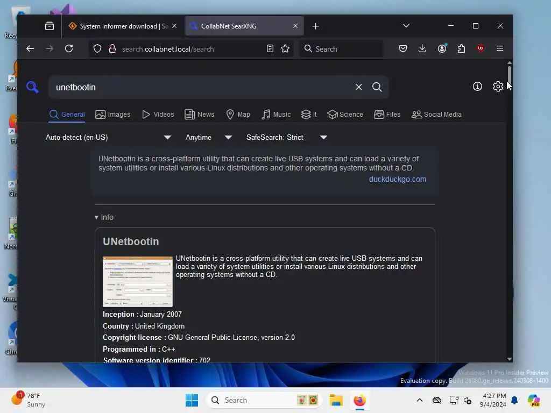The height and width of the screenshot is (413, 551).
Task: List all tabs dropdown arrow
Action: [x=406, y=26]
